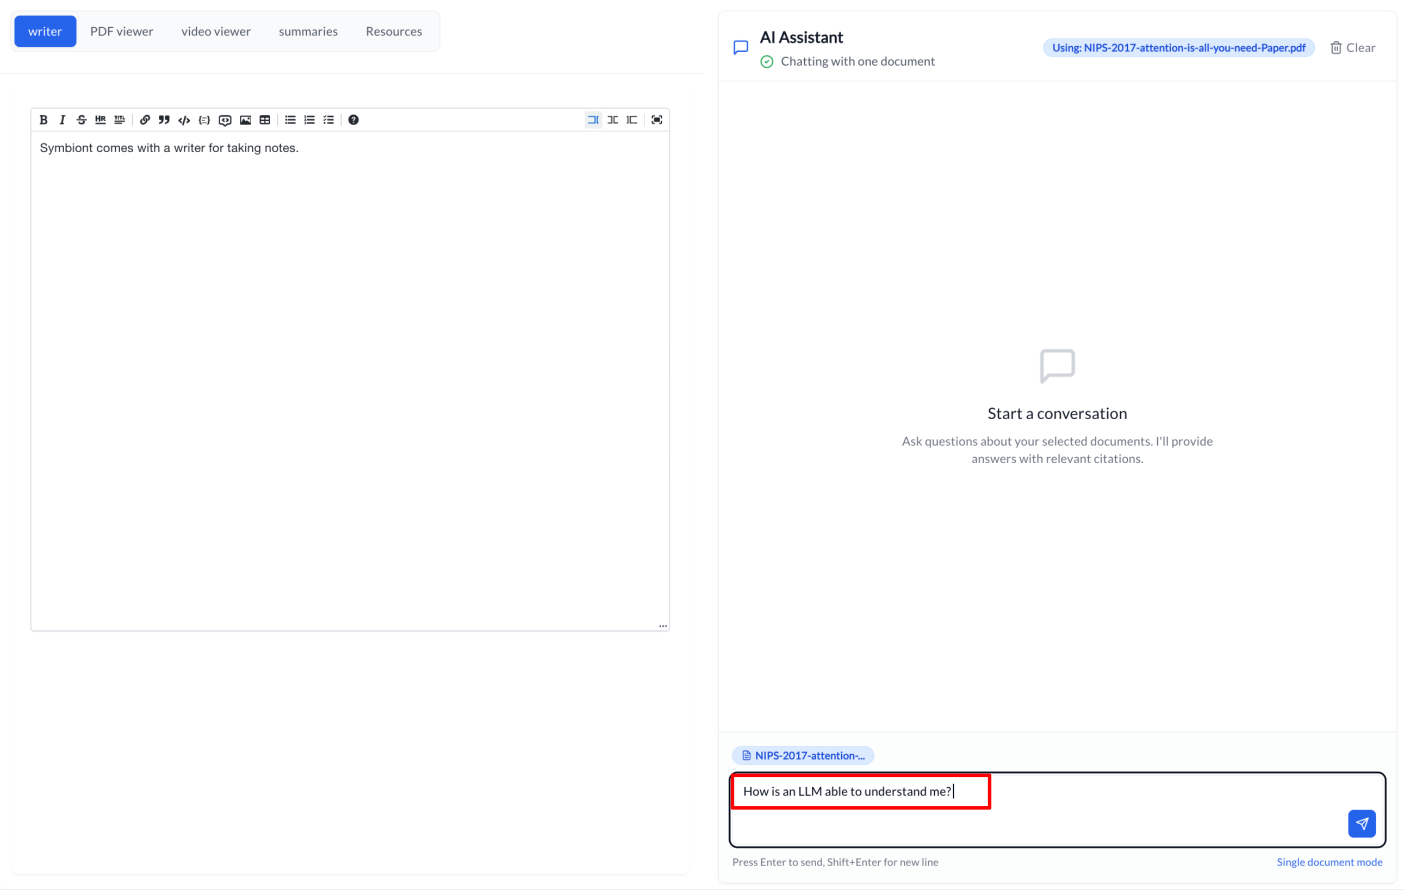Send the chat message with arrow button
This screenshot has height=890, width=1404.
(x=1362, y=824)
